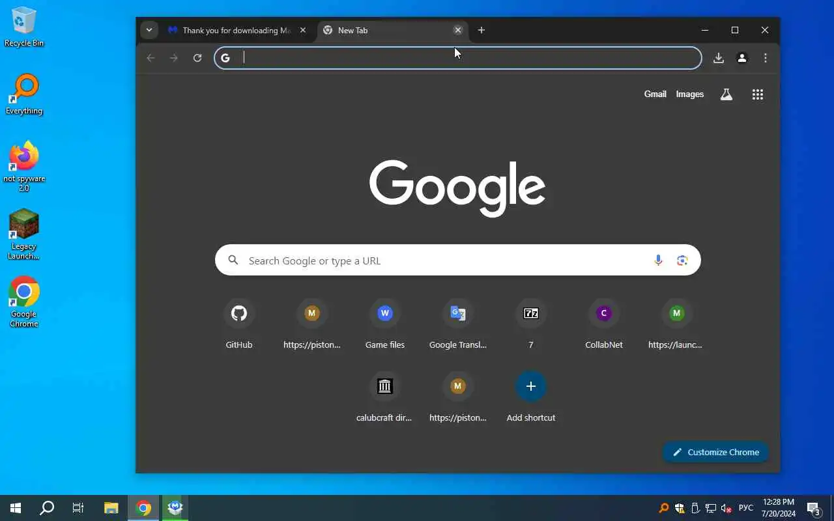Image resolution: width=834 pixels, height=521 pixels.
Task: Click the Add shortcut plus button
Action: 531,386
